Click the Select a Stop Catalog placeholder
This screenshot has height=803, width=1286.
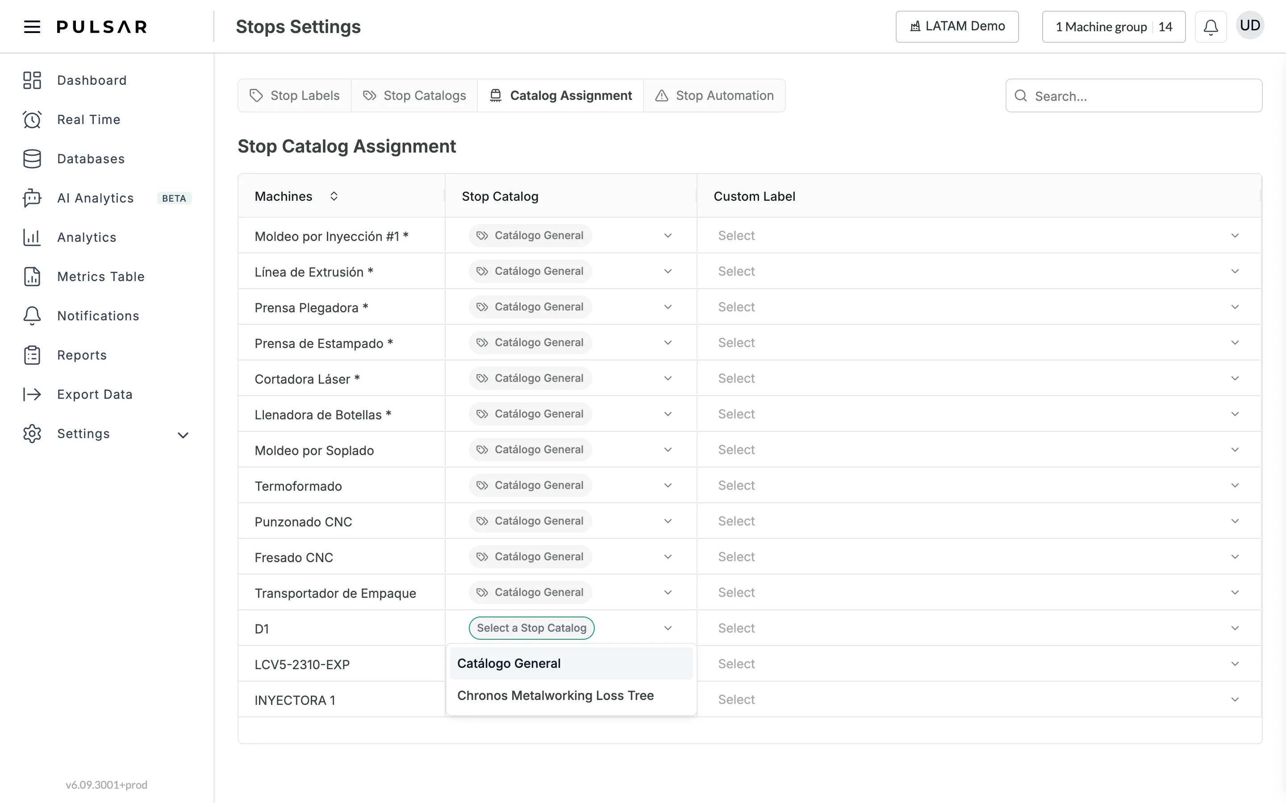[x=531, y=628]
